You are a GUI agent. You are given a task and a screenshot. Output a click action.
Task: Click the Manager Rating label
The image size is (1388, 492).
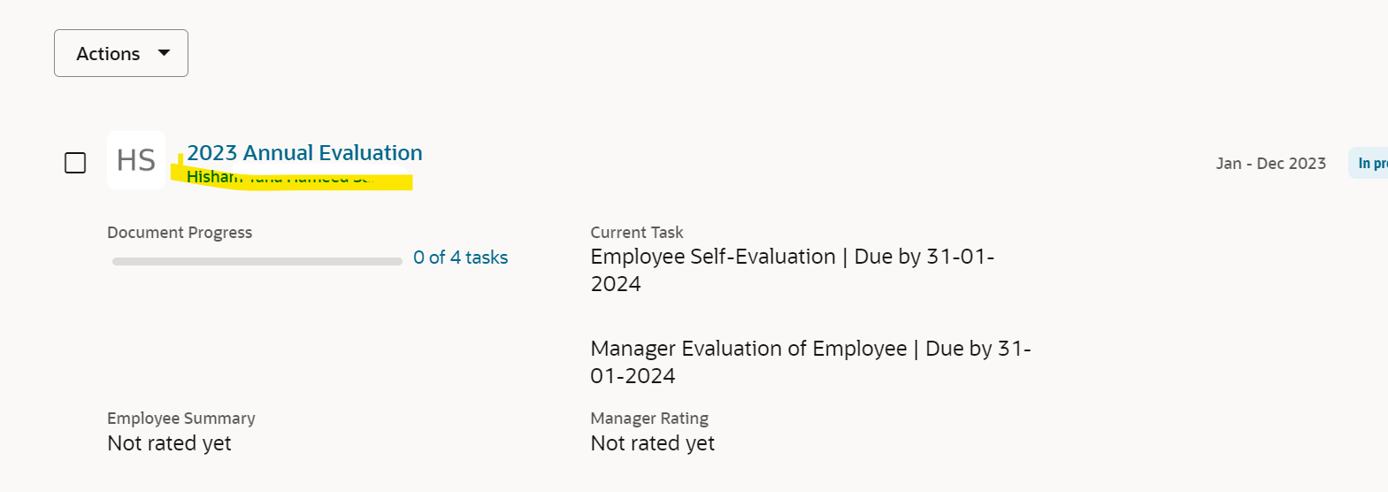(x=649, y=418)
